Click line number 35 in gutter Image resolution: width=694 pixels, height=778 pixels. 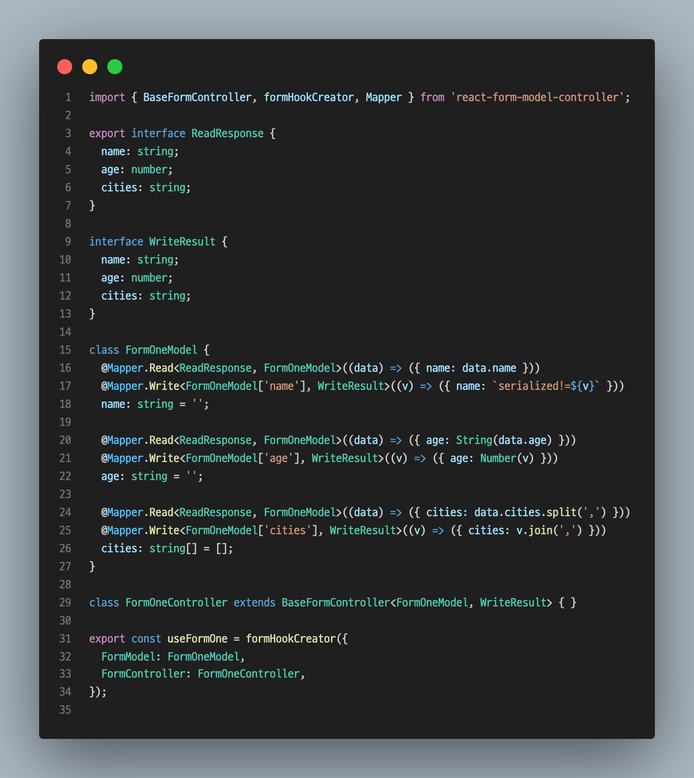[65, 710]
